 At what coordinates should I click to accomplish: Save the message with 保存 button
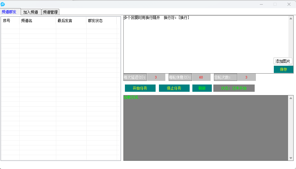coord(283,69)
